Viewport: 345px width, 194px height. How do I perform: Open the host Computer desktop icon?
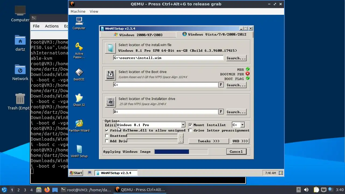(x=20, y=13)
